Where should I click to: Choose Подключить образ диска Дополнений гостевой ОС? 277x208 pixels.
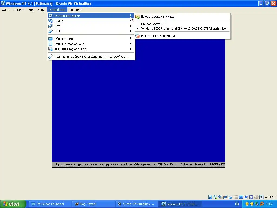point(91,57)
